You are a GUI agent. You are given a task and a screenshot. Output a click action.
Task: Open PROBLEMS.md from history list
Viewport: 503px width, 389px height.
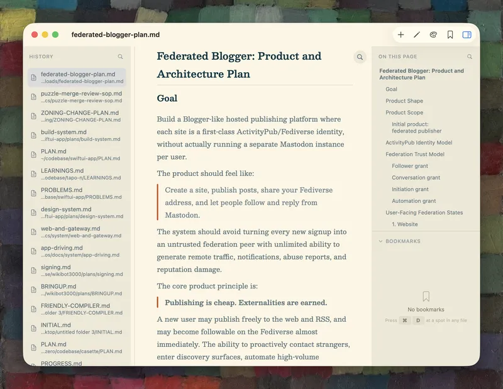[77, 193]
